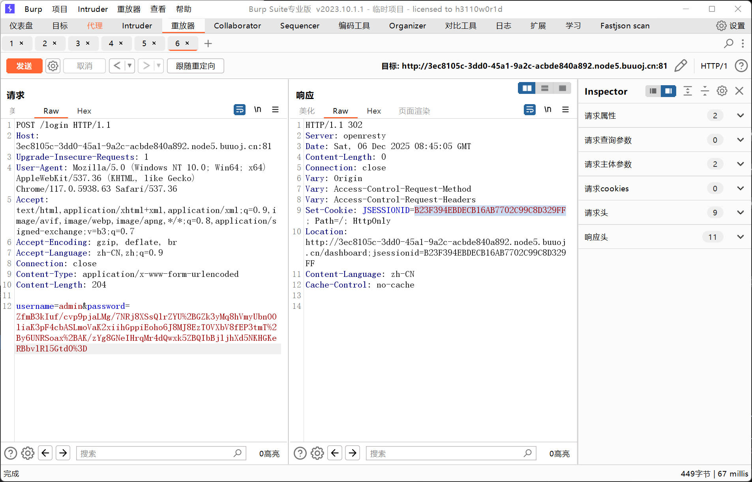Click the edit target pencil icon
Image resolution: width=752 pixels, height=482 pixels.
(681, 66)
